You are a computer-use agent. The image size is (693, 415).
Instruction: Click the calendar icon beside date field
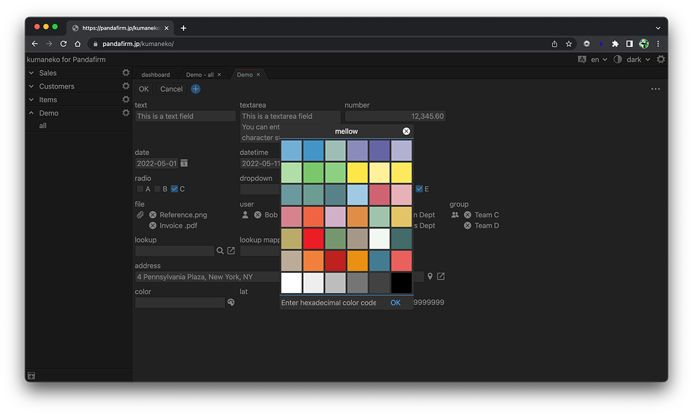184,163
